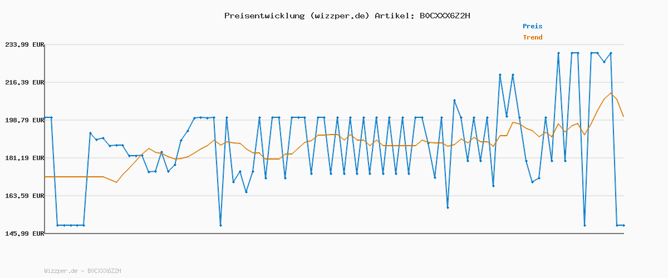Click the lowest dip of the Trend line
668x278 pixels.
pos(116,182)
